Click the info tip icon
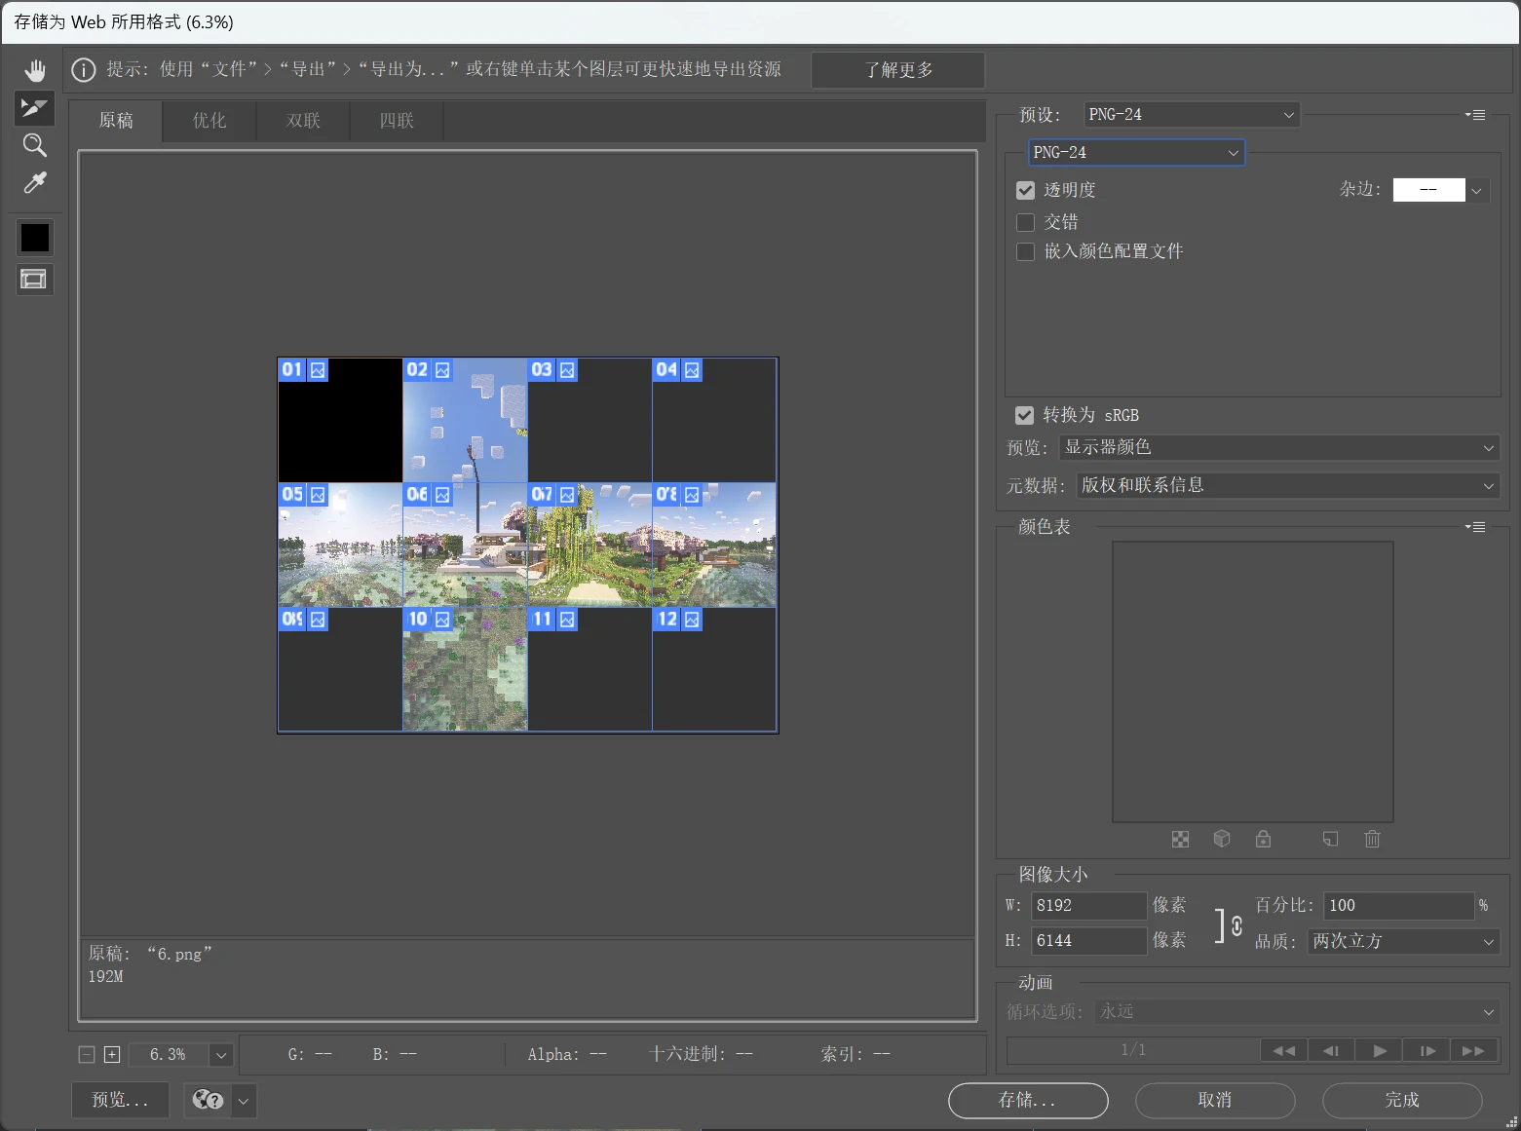 coord(84,70)
